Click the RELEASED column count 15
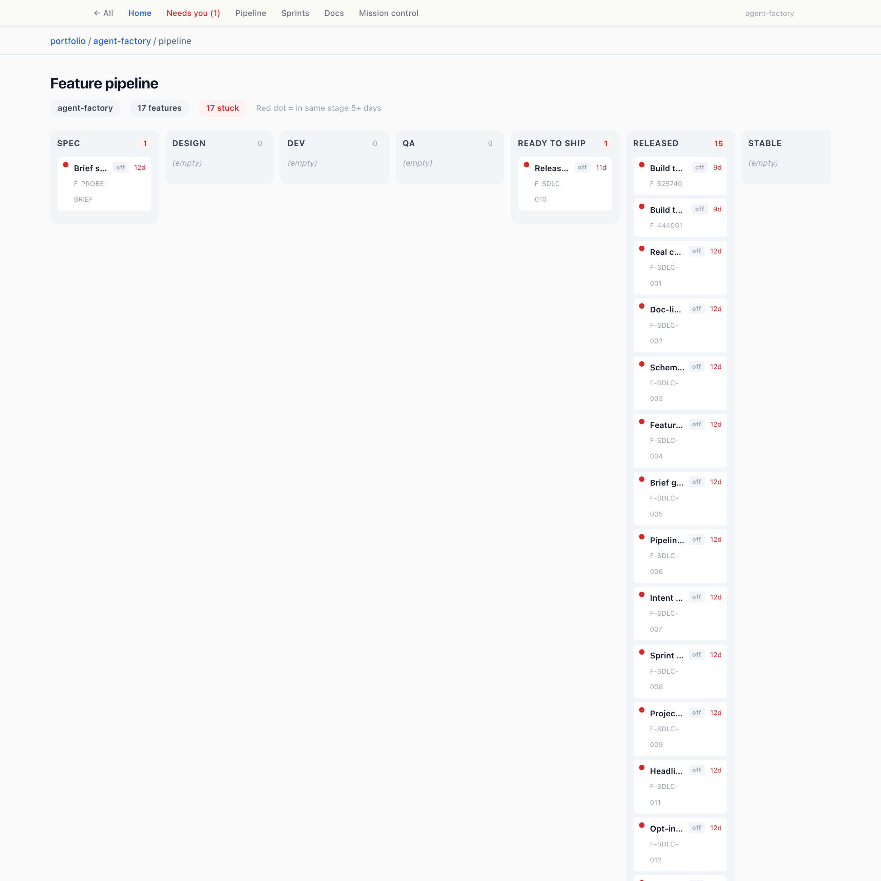 [x=718, y=143]
